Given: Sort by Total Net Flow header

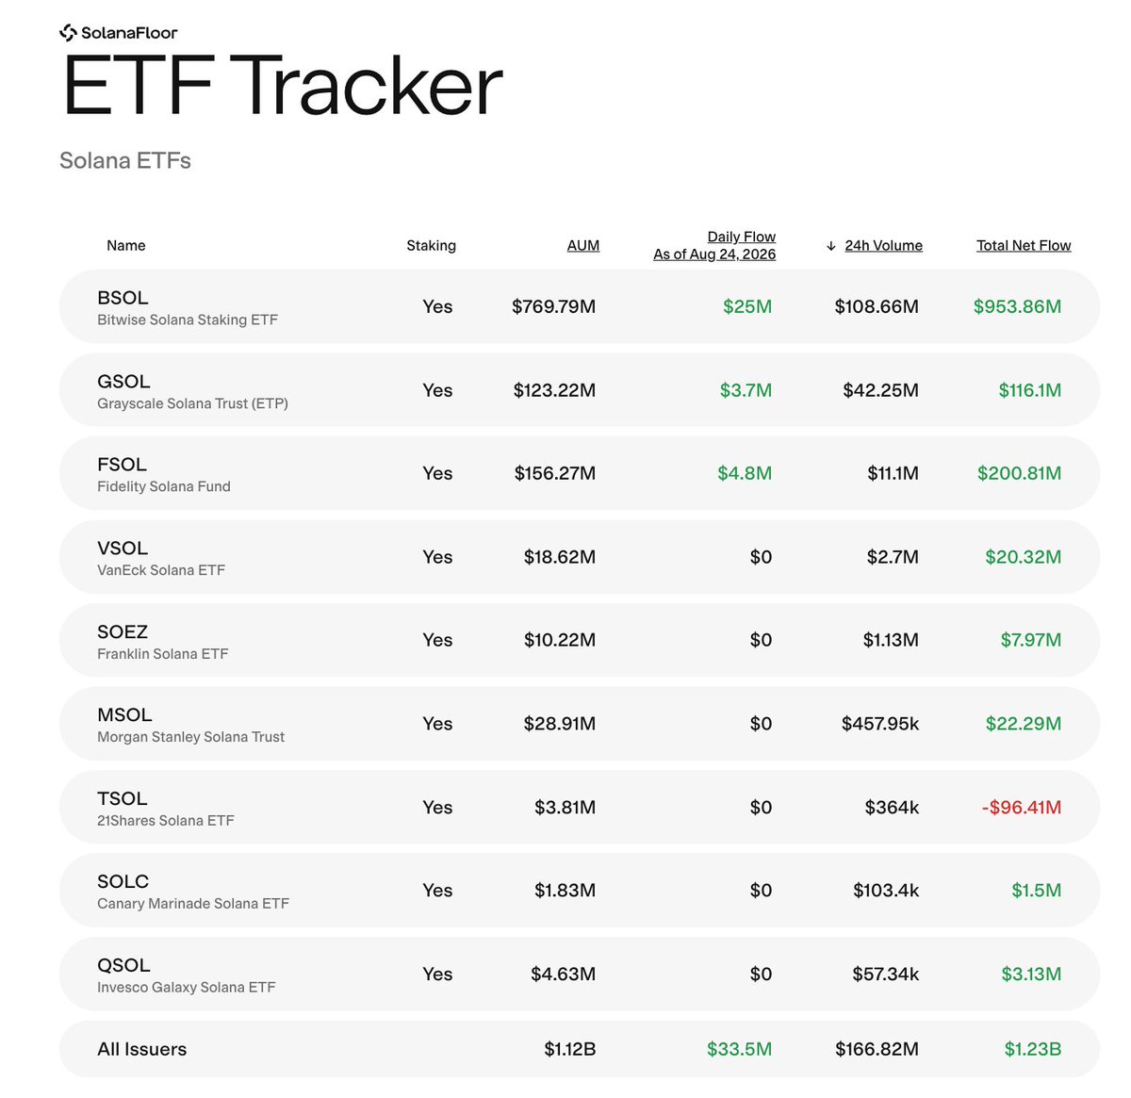Looking at the screenshot, I should (x=1024, y=245).
